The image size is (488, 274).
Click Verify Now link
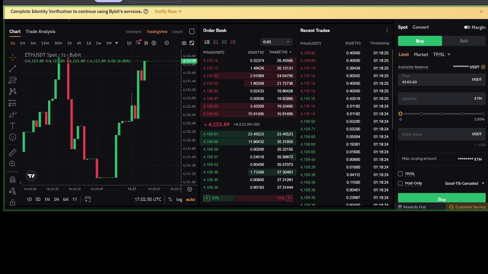pyautogui.click(x=168, y=11)
